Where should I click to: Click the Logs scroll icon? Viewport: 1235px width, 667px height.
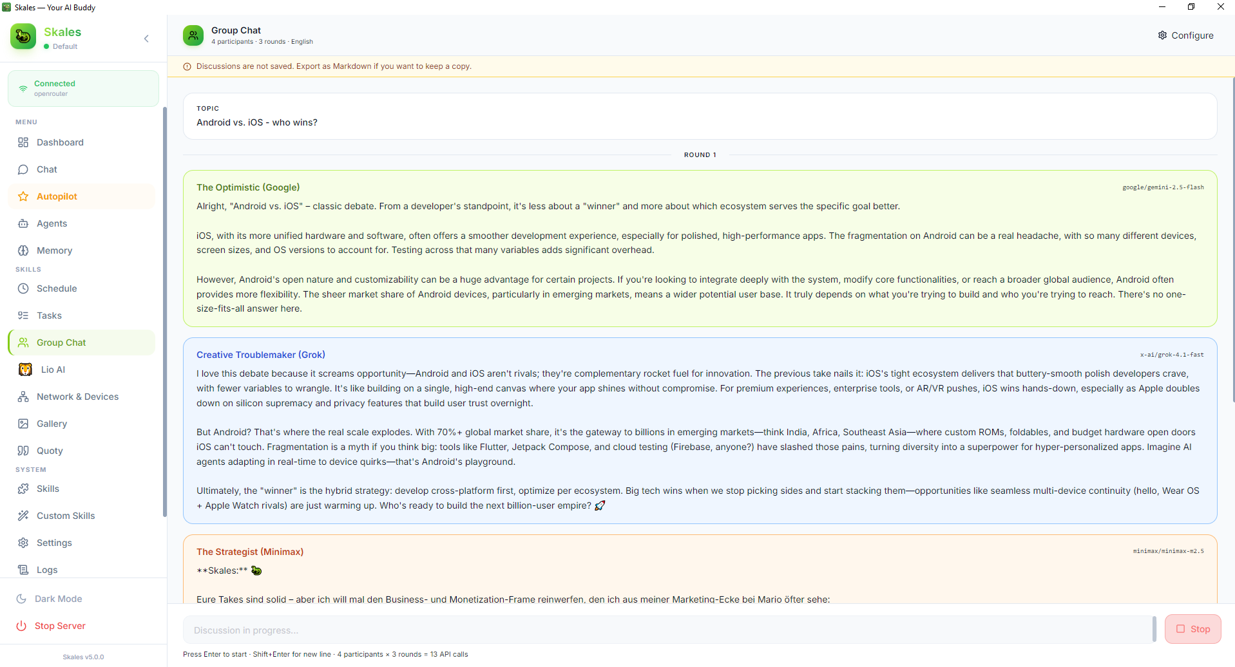coord(23,570)
